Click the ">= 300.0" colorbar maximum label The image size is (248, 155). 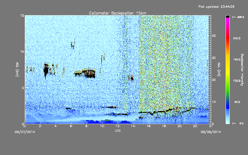(238, 17)
